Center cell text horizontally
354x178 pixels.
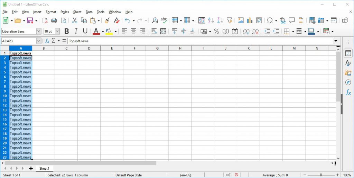pyautogui.click(x=133, y=31)
